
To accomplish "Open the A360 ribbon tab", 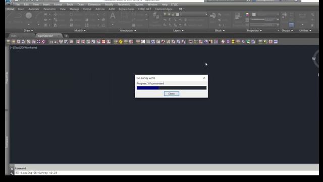I will click(x=112, y=9).
